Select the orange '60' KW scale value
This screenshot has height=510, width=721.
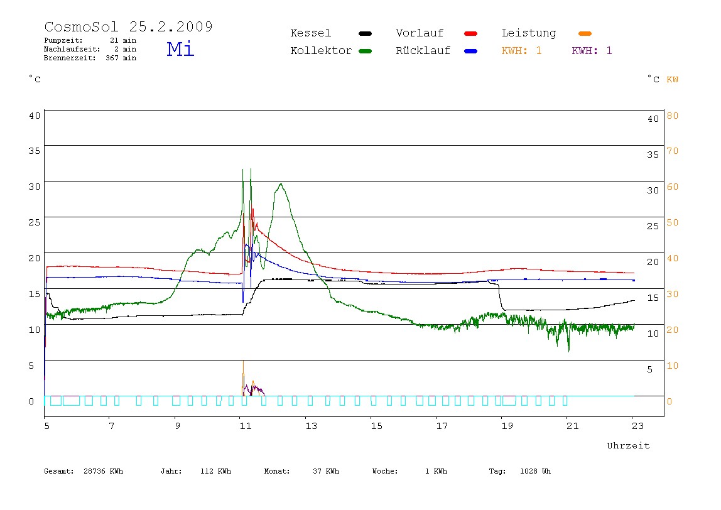[x=672, y=187]
